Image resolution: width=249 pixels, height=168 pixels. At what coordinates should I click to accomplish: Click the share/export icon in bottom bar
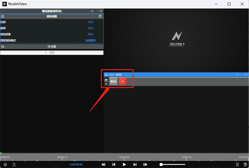pos(14,164)
